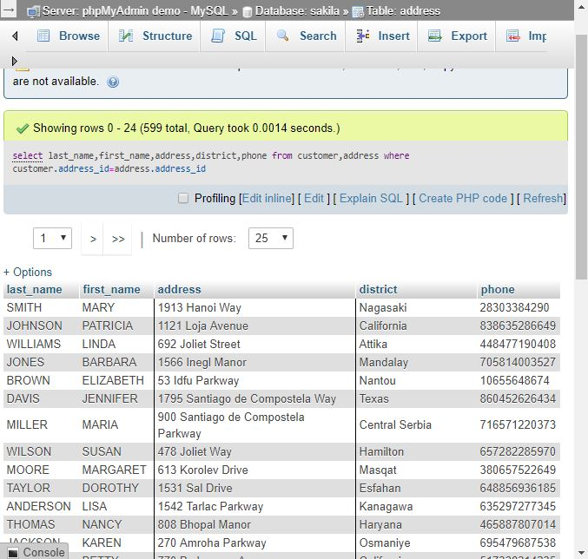Click the WILSON cell
Image resolution: width=588 pixels, height=559 pixels.
coord(41,451)
